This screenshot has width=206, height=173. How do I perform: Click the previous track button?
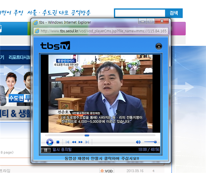[x=68, y=142]
